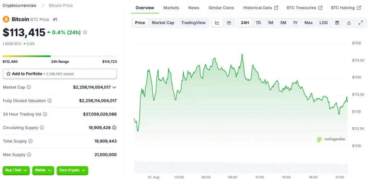Open the Buy / Sell dropdown
This screenshot has height=181, width=369.
pyautogui.click(x=16, y=170)
